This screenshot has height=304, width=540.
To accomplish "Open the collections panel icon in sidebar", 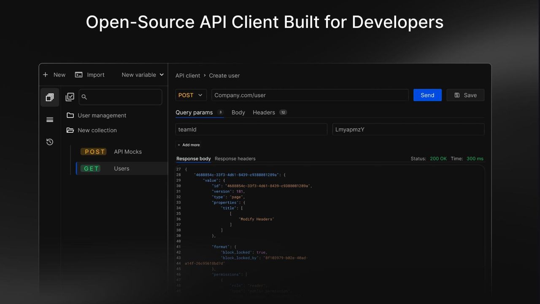I will 50,97.
